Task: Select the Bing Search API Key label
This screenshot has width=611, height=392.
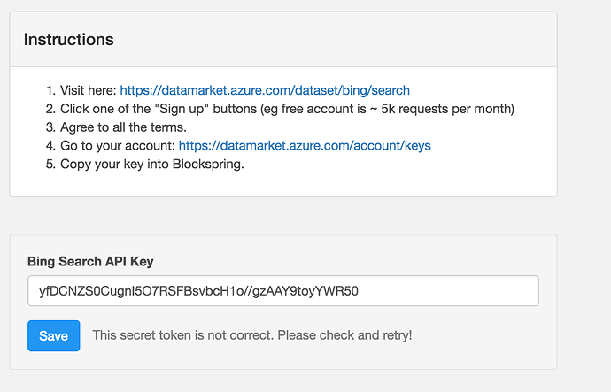Action: pos(90,261)
